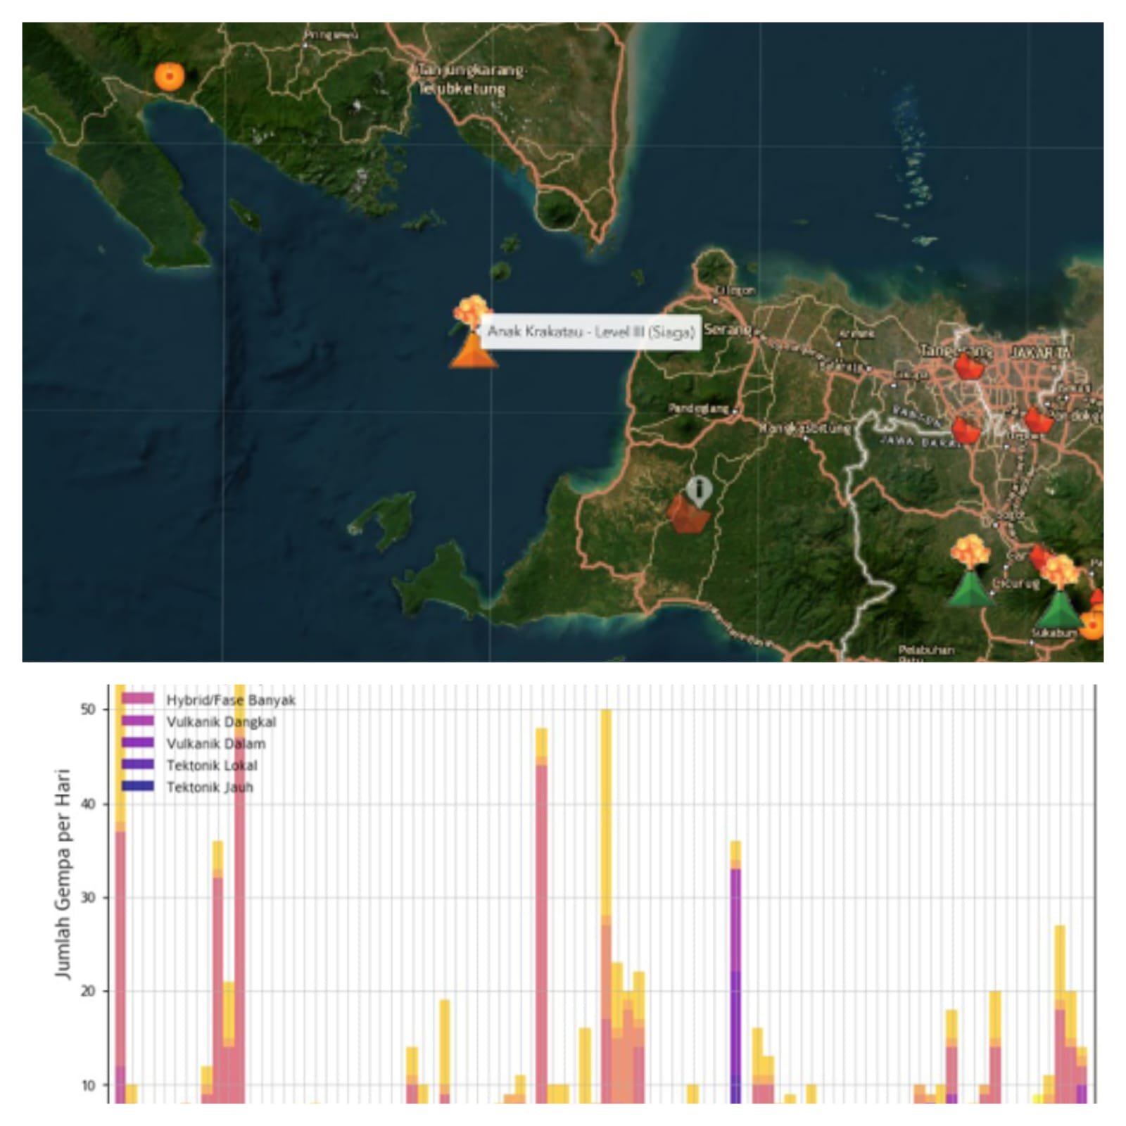Click the Tanjungkarang-Telukbetung city label
This screenshot has width=1126, height=1126.
pyautogui.click(x=471, y=80)
